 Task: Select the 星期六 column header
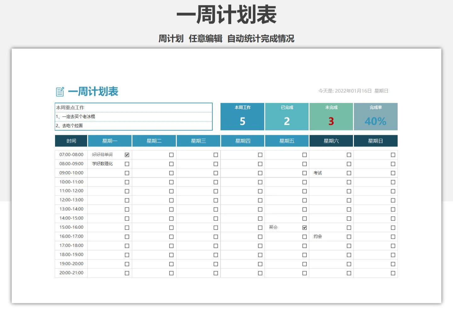pyautogui.click(x=331, y=141)
